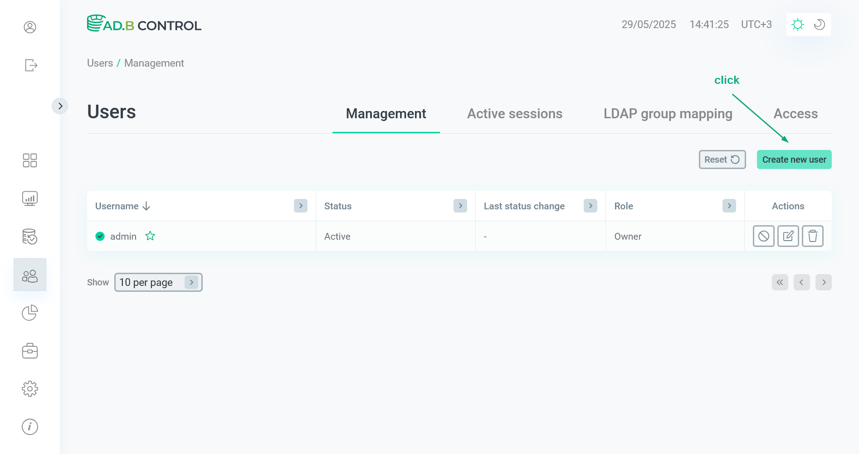Switch to dark theme moon icon
Image resolution: width=859 pixels, height=454 pixels.
coord(819,24)
